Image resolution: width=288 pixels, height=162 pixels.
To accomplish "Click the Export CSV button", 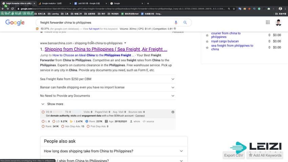I will coord(233,155).
